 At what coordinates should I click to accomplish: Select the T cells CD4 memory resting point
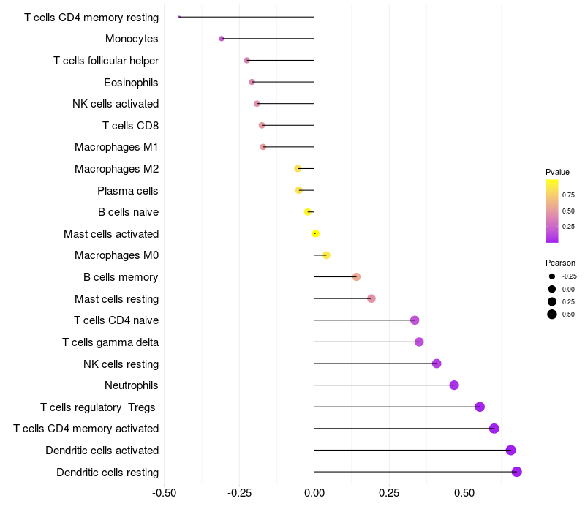(179, 17)
